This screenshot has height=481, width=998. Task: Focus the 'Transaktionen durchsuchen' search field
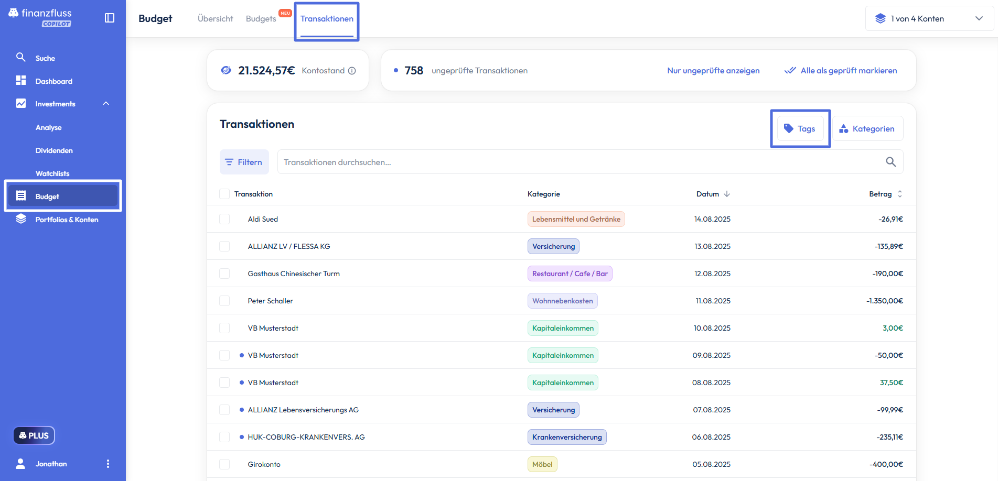(x=577, y=162)
